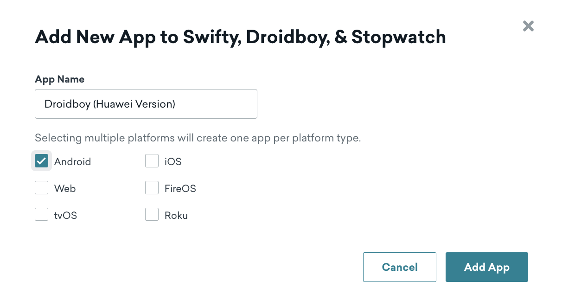Tick the Web platform checkbox
The width and height of the screenshot is (562, 307).
click(42, 188)
